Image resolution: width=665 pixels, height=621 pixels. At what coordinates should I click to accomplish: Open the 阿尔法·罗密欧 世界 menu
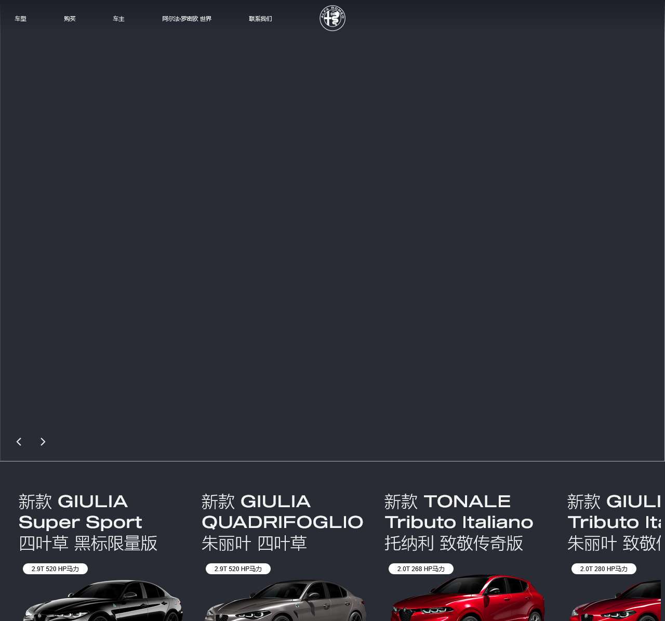pyautogui.click(x=187, y=19)
